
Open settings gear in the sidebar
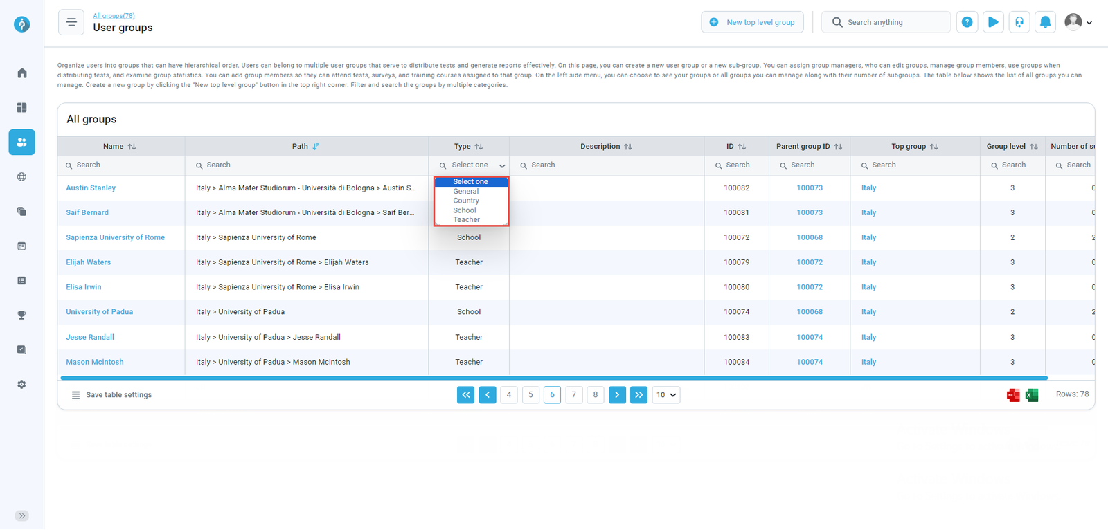click(22, 385)
